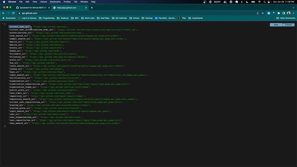Open the Bar Cabinets bookmarks folder
This screenshot has width=297, height=167.
119,18
